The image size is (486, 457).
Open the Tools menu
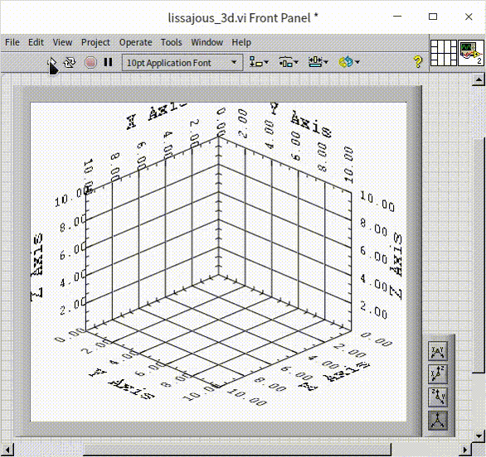click(171, 42)
